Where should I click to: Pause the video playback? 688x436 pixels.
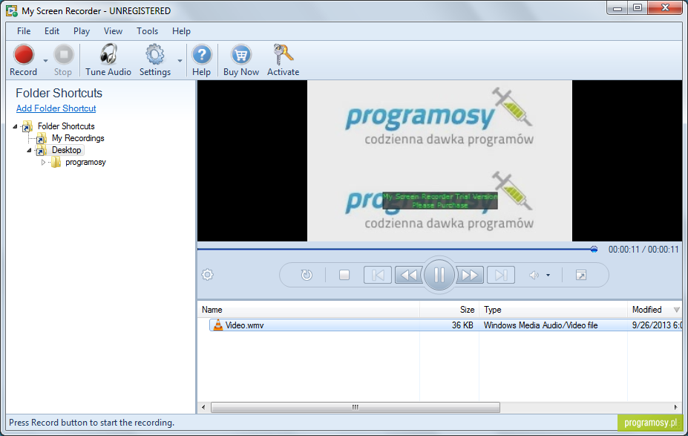tap(439, 275)
